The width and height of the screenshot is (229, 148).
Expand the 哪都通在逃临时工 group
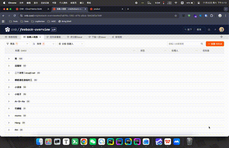click(x=9, y=80)
